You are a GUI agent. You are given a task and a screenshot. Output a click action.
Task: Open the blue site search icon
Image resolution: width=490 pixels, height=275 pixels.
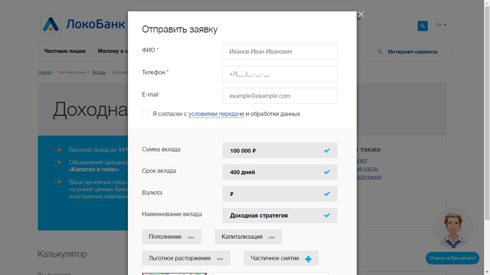(423, 26)
